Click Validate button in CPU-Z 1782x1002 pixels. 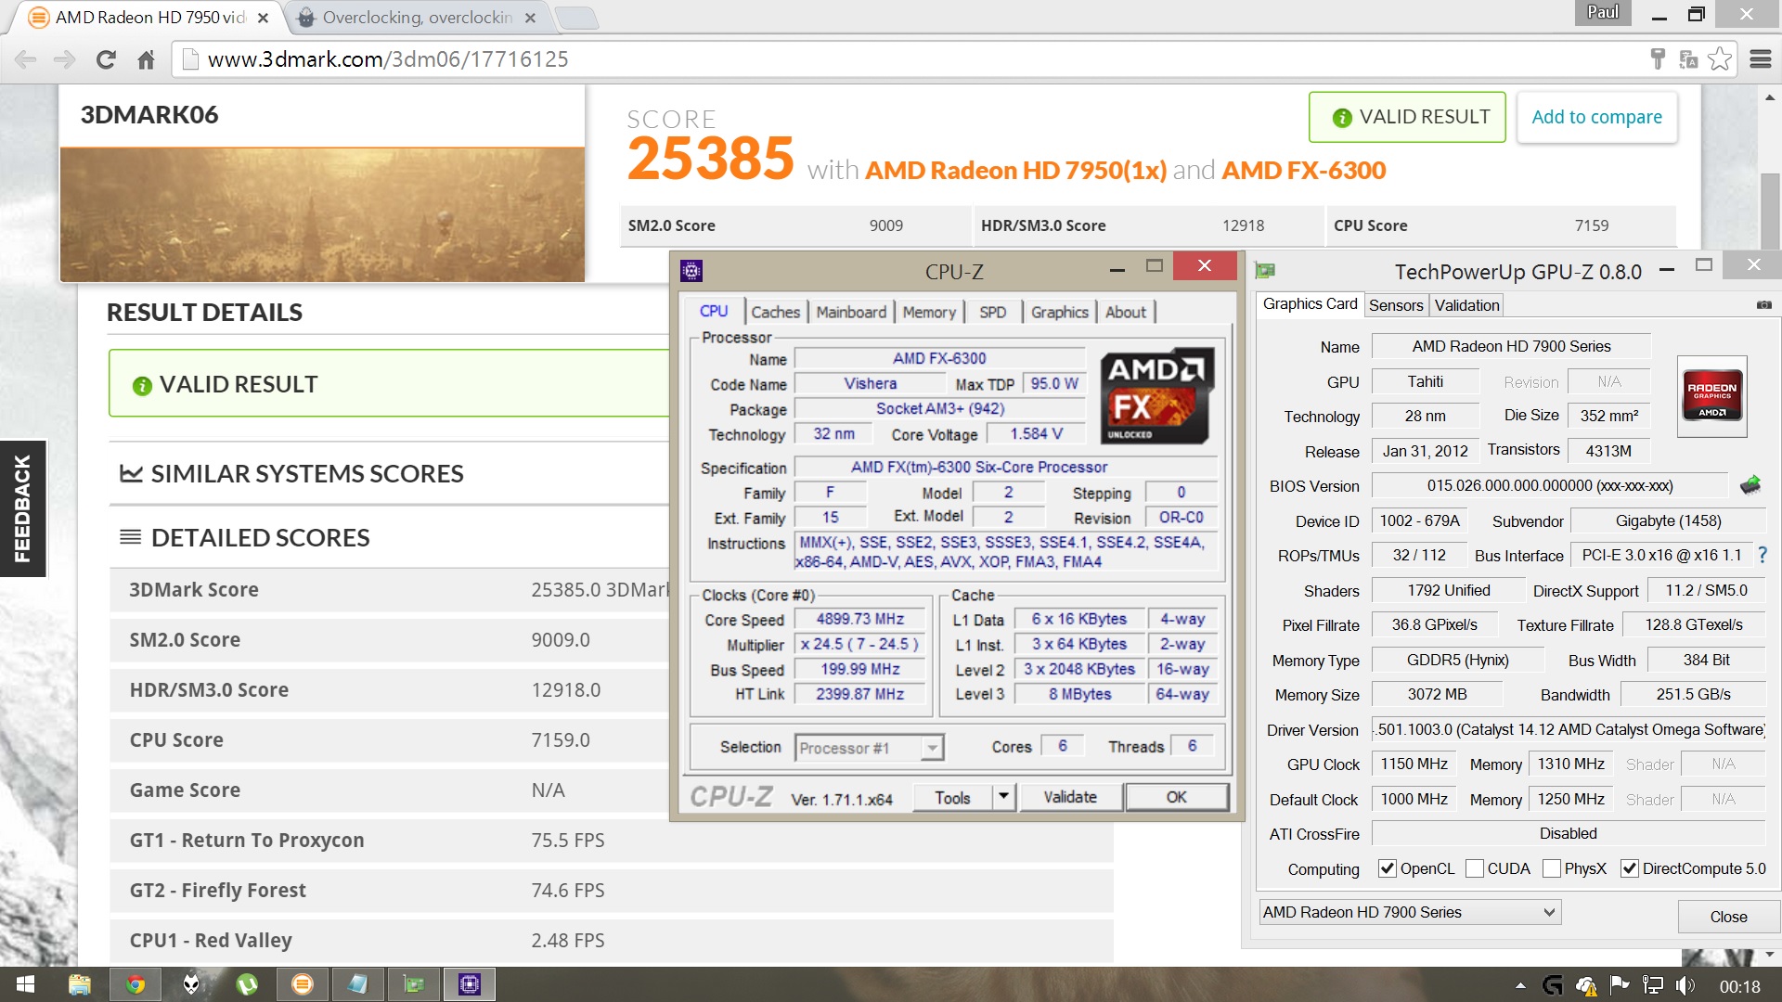pos(1070,797)
